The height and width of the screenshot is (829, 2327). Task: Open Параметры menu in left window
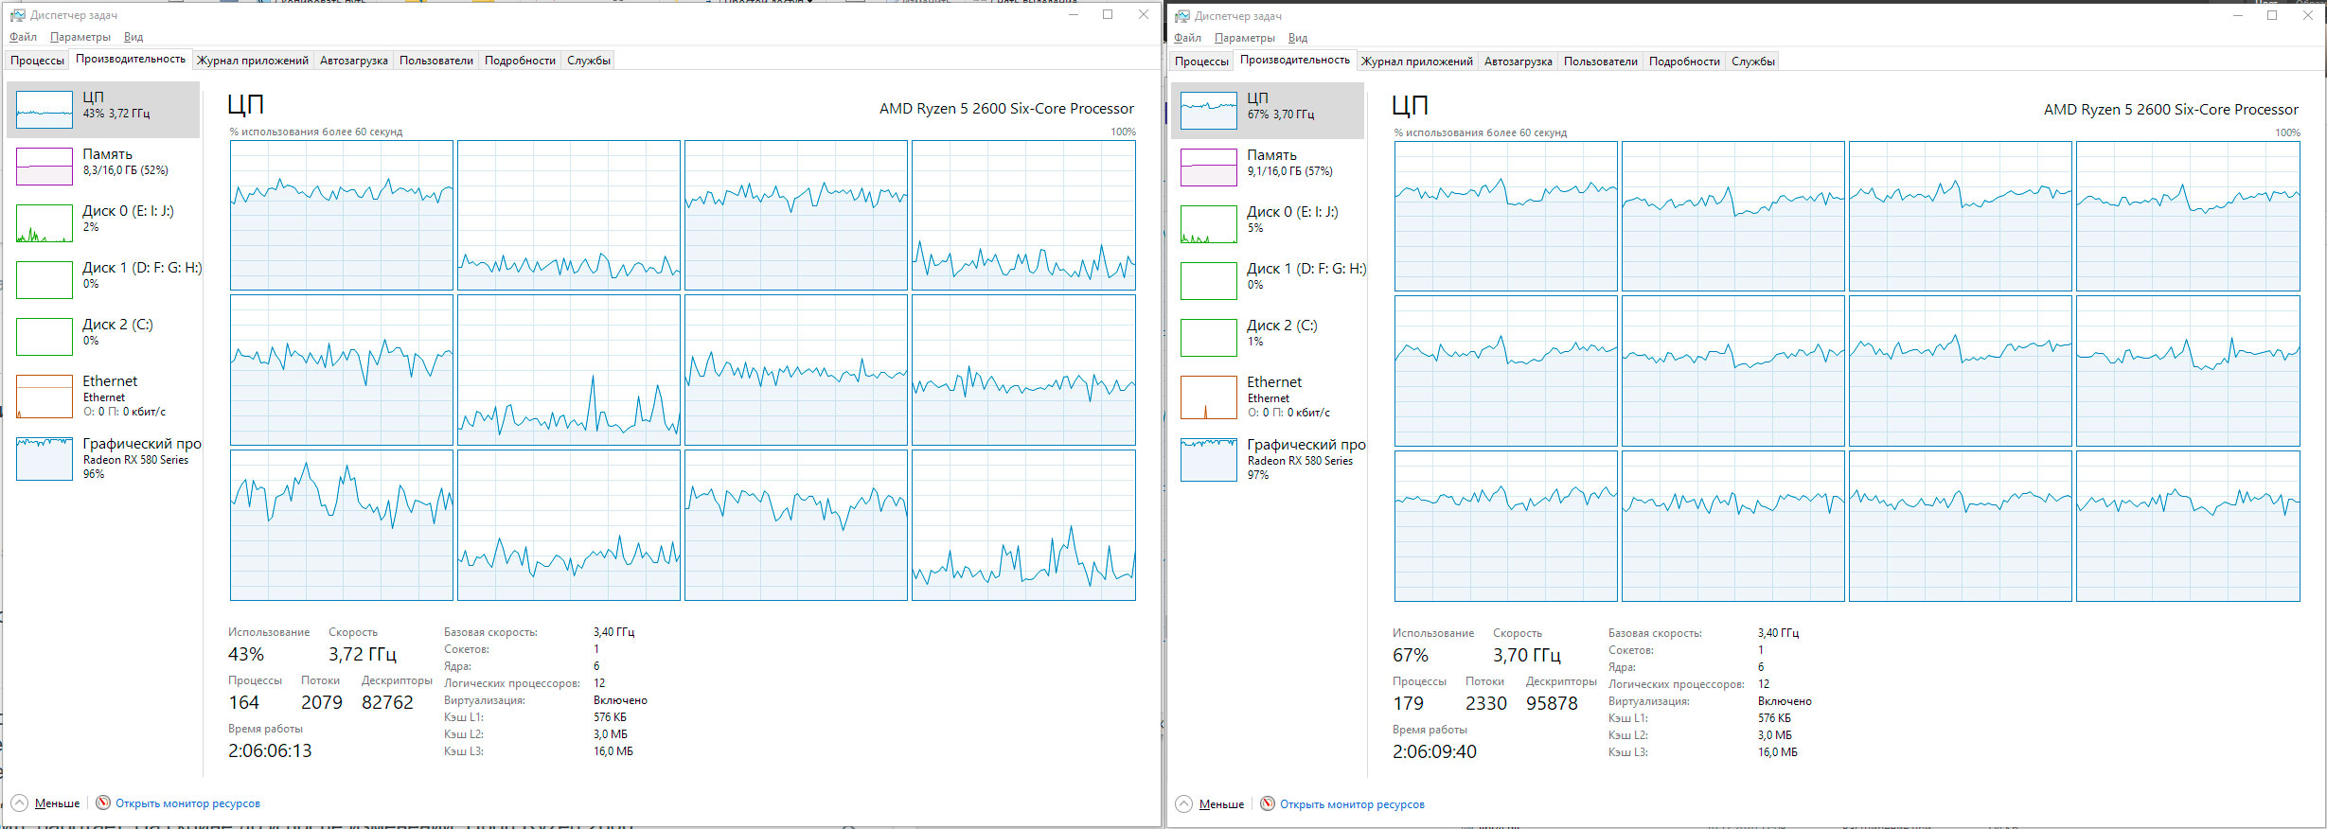click(x=80, y=37)
